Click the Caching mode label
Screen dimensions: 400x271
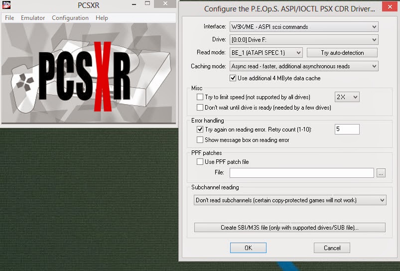(208, 66)
